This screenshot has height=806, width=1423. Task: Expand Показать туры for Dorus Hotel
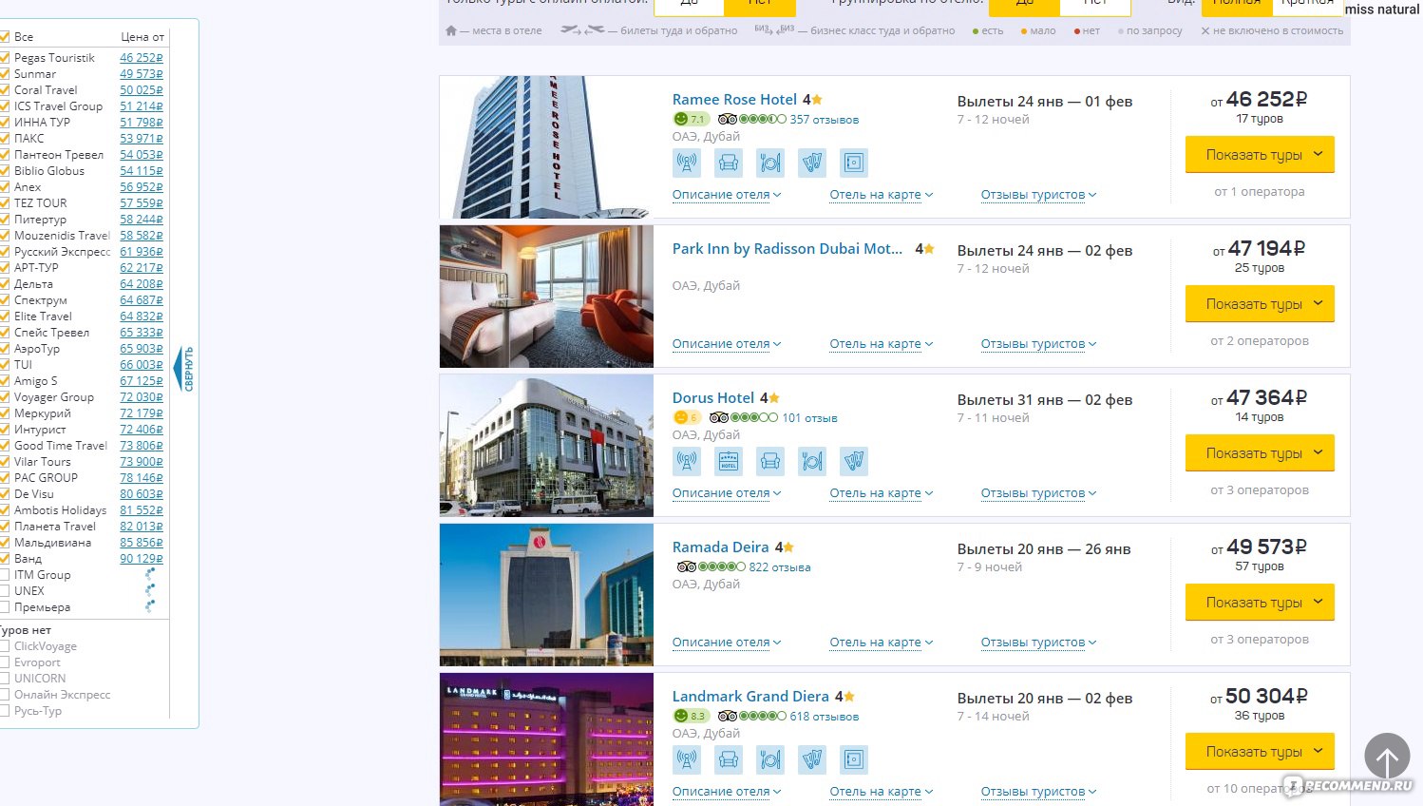click(1260, 452)
